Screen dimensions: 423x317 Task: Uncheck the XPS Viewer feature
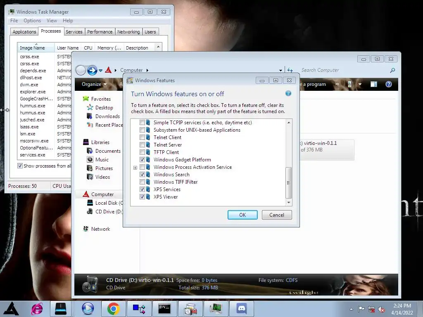pos(142,197)
